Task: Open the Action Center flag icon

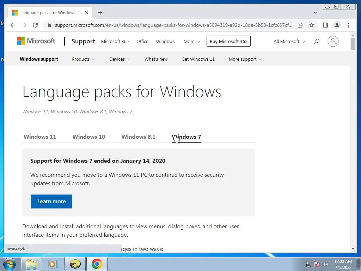Action: pos(317,264)
